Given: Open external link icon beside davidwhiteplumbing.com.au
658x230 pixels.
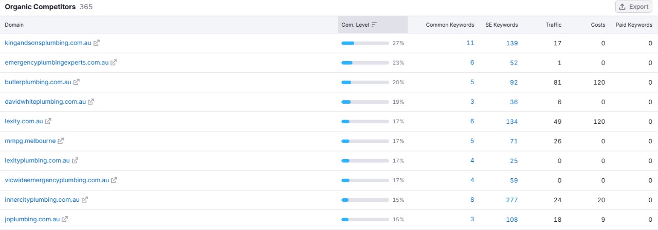Looking at the screenshot, I should pyautogui.click(x=91, y=102).
